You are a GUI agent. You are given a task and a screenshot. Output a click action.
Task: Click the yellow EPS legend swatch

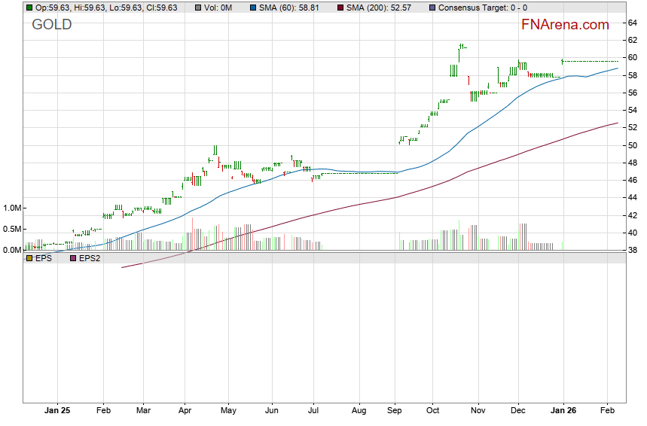click(x=29, y=258)
